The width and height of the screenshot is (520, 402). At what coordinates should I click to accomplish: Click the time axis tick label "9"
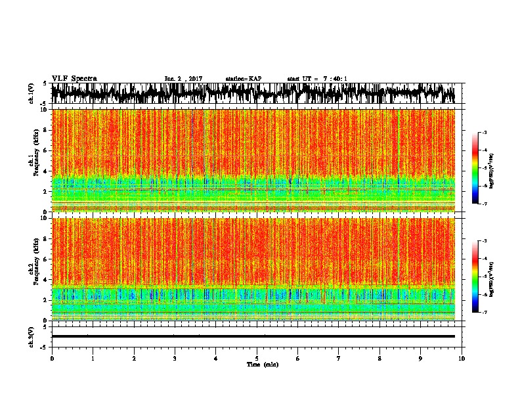(420, 359)
